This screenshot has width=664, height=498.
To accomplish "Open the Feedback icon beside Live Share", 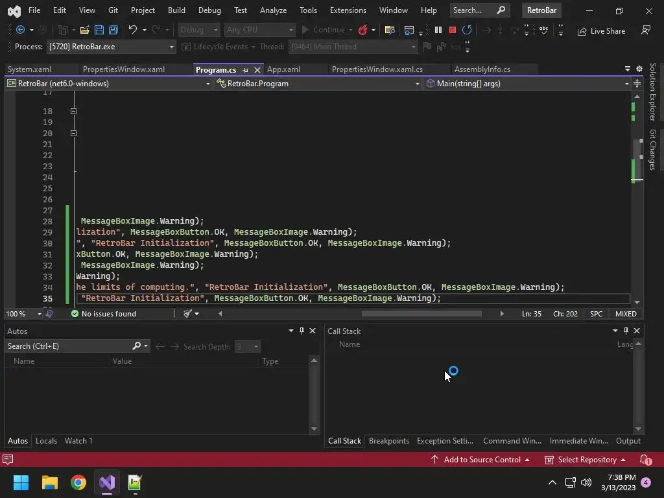I will tap(646, 30).
